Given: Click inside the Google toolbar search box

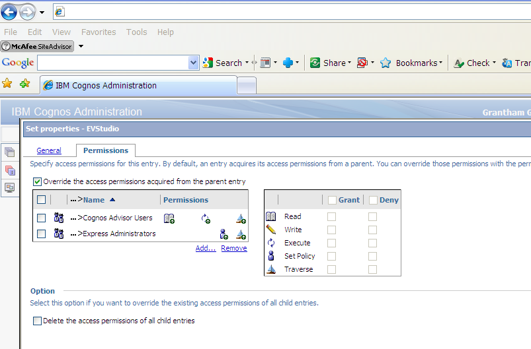Looking at the screenshot, I should tap(113, 63).
